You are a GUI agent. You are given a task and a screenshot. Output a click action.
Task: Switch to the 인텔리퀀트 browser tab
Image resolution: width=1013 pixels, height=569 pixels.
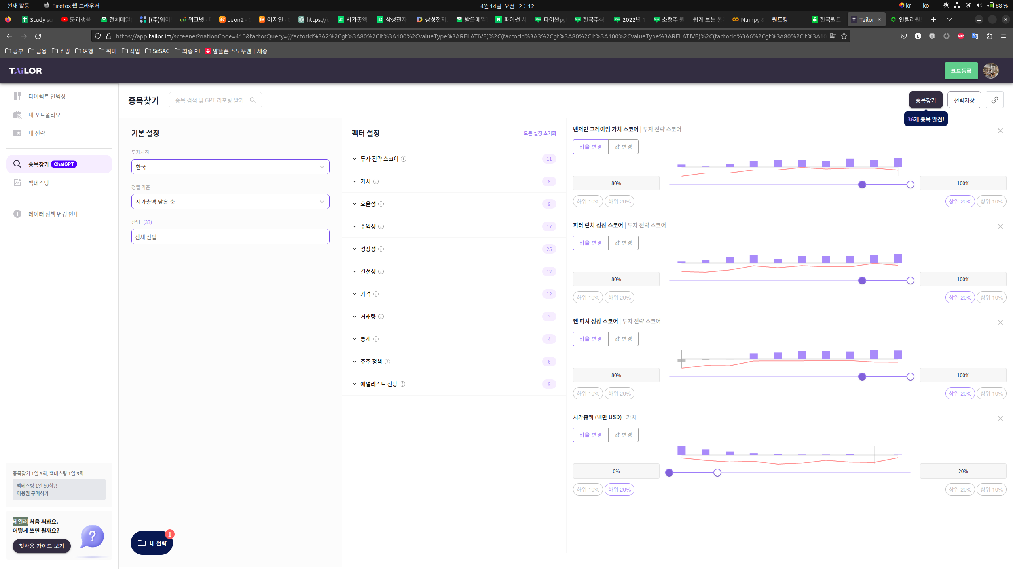click(906, 19)
